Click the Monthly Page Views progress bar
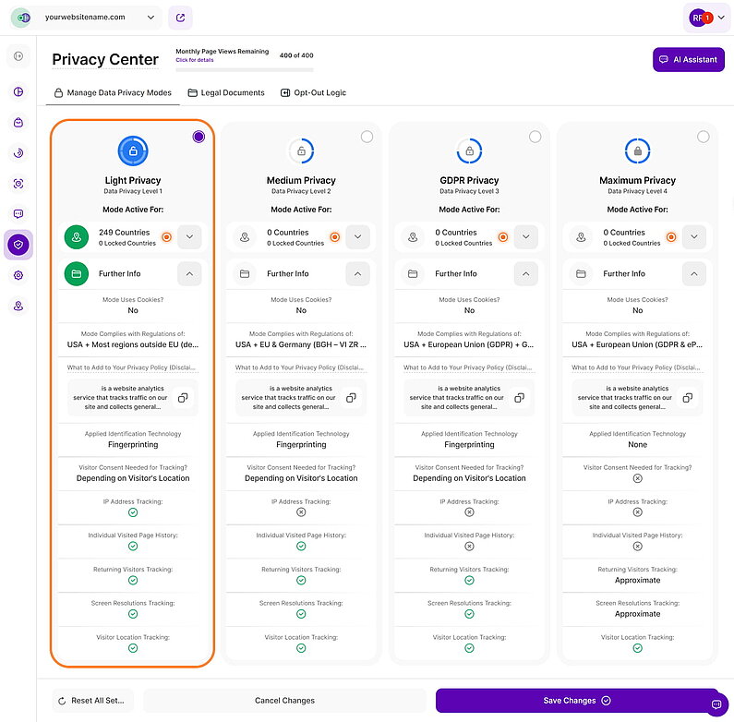Screen dimensions: 734x722 244,69
